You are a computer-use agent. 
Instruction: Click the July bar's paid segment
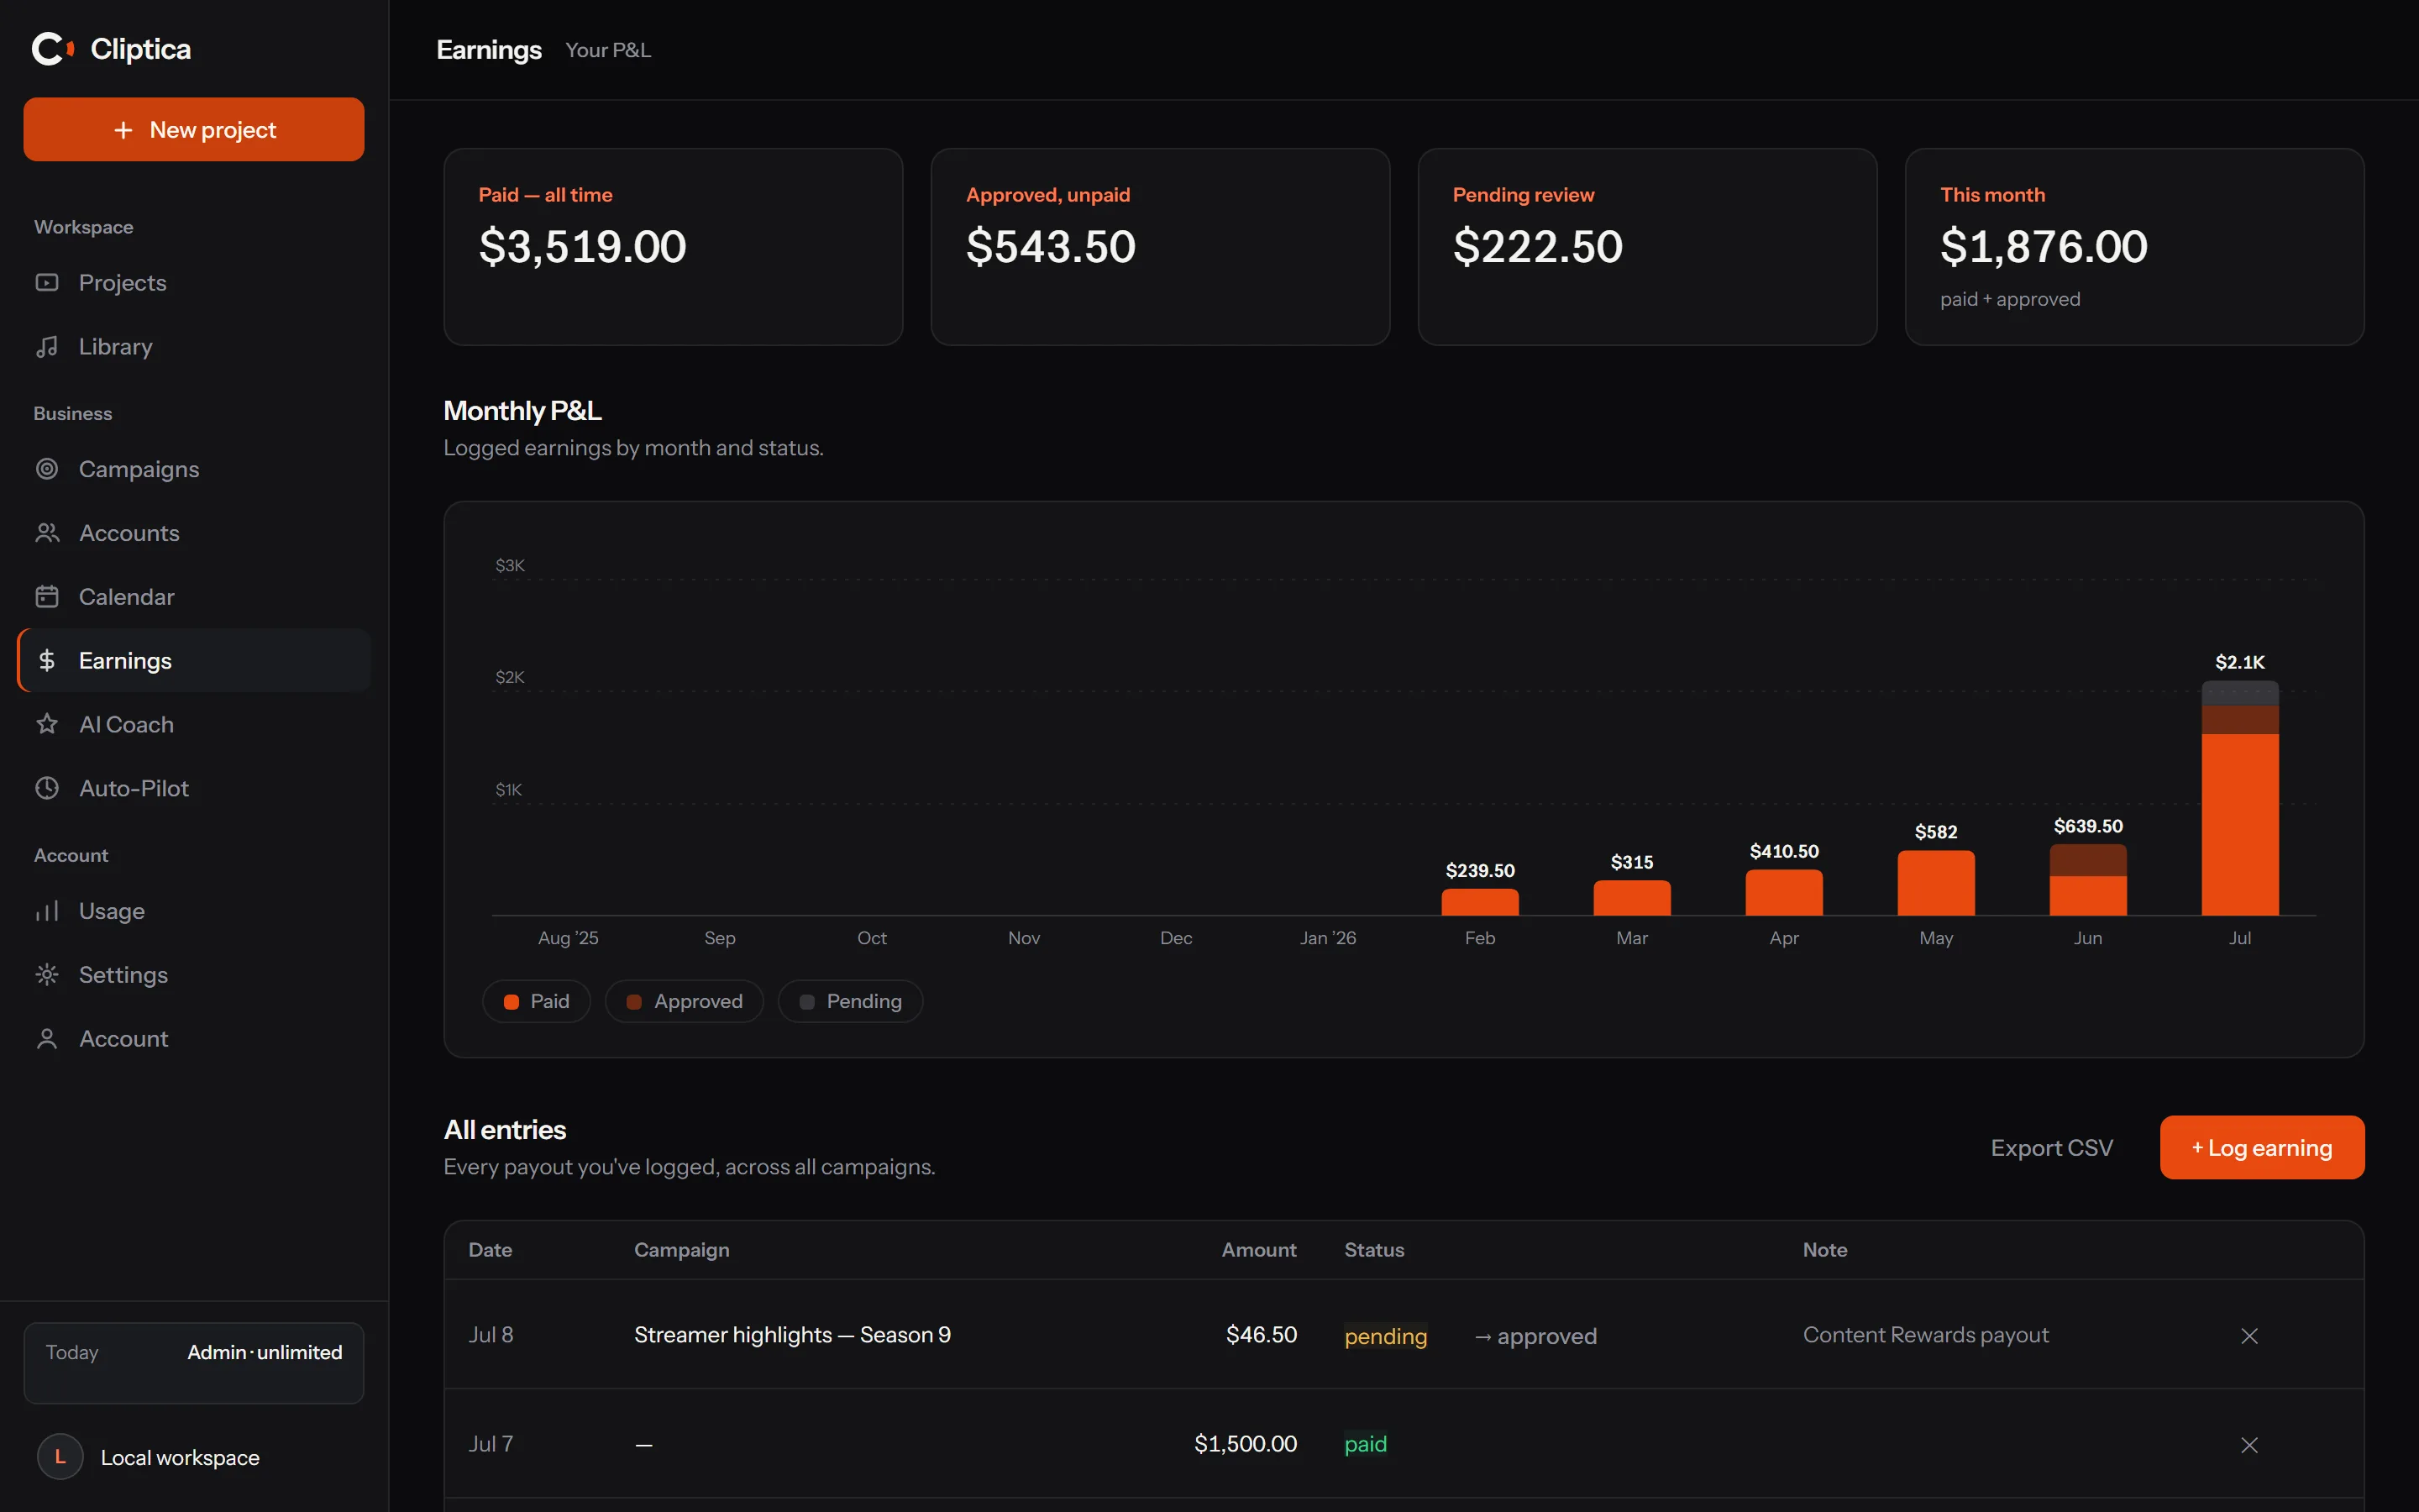pyautogui.click(x=2240, y=825)
